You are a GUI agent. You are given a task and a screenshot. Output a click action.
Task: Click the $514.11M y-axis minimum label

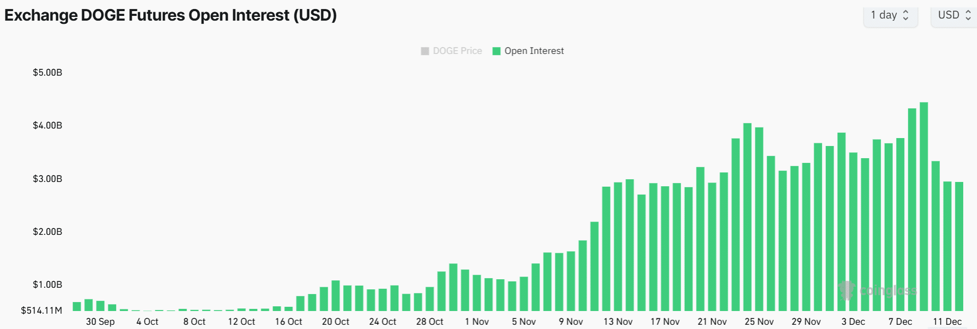coord(41,310)
